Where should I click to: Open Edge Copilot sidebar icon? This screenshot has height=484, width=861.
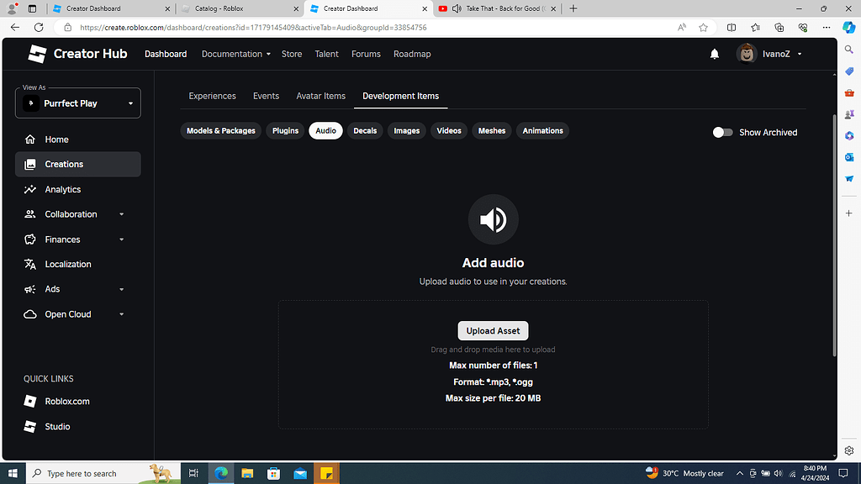click(x=849, y=28)
